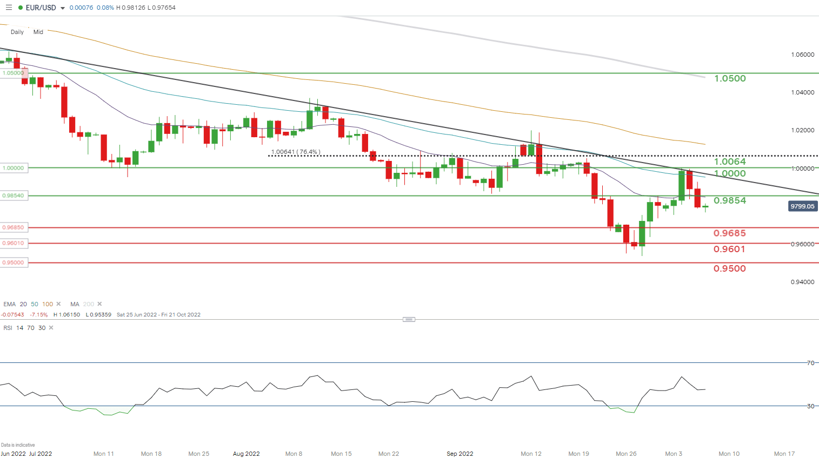The width and height of the screenshot is (819, 458).
Task: Click the Aug 2022 date axis label
Action: click(247, 454)
